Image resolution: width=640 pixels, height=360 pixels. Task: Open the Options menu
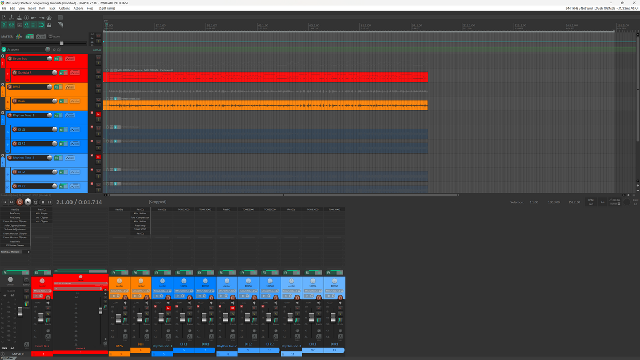point(65,8)
